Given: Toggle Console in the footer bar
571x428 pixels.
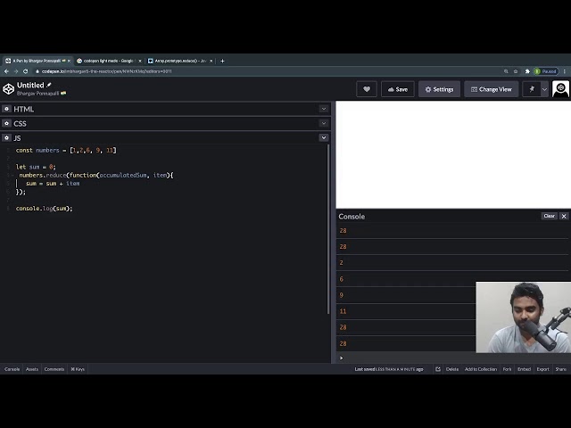Looking at the screenshot, I should (x=12, y=369).
